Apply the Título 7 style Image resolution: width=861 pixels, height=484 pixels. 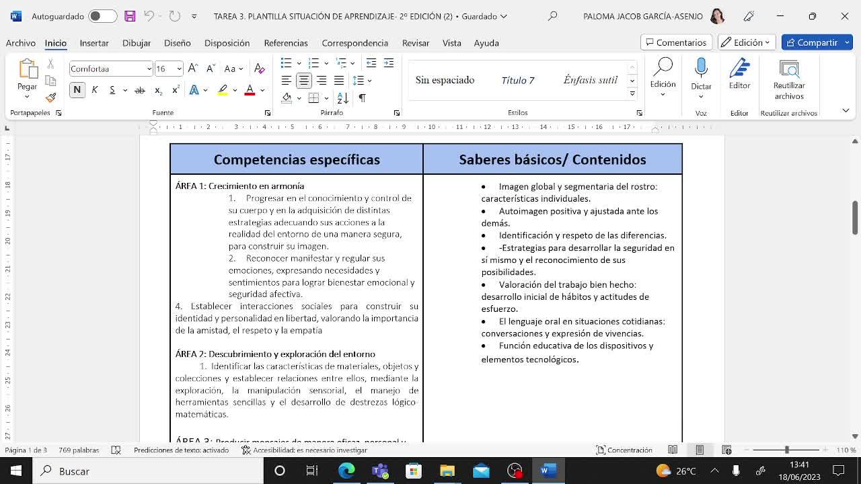coord(518,80)
